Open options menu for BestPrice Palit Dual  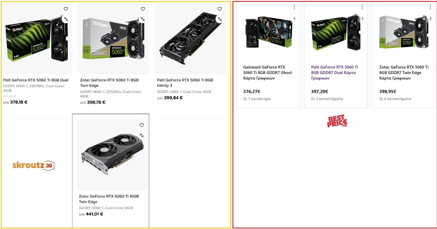coord(362,7)
